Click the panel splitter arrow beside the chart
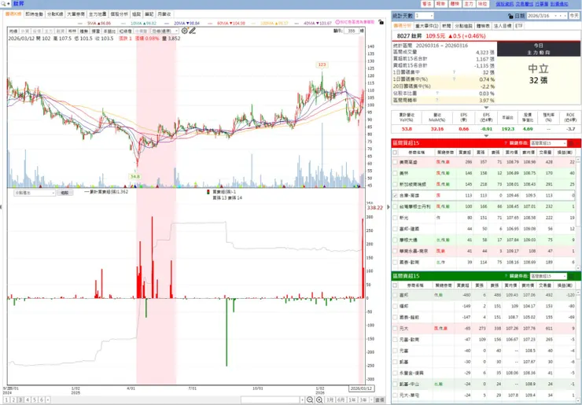Viewport: 582px width, 405px height. [389, 207]
